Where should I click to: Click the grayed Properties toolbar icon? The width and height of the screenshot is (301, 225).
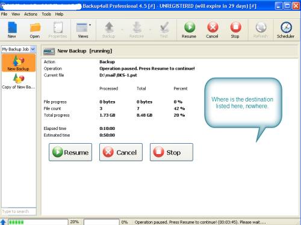(58, 28)
